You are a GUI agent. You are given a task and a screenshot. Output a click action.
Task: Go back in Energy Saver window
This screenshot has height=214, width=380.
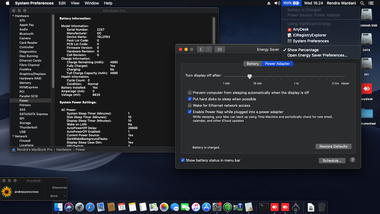click(x=201, y=49)
